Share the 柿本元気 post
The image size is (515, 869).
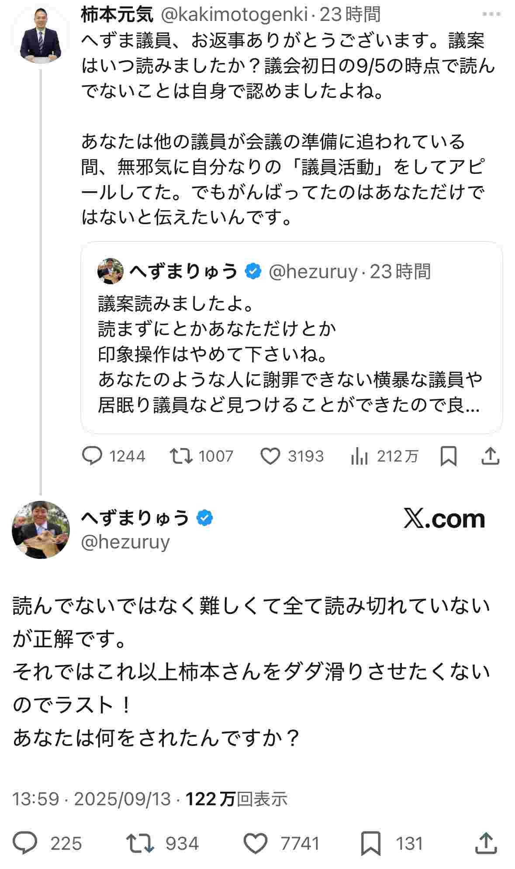490,456
